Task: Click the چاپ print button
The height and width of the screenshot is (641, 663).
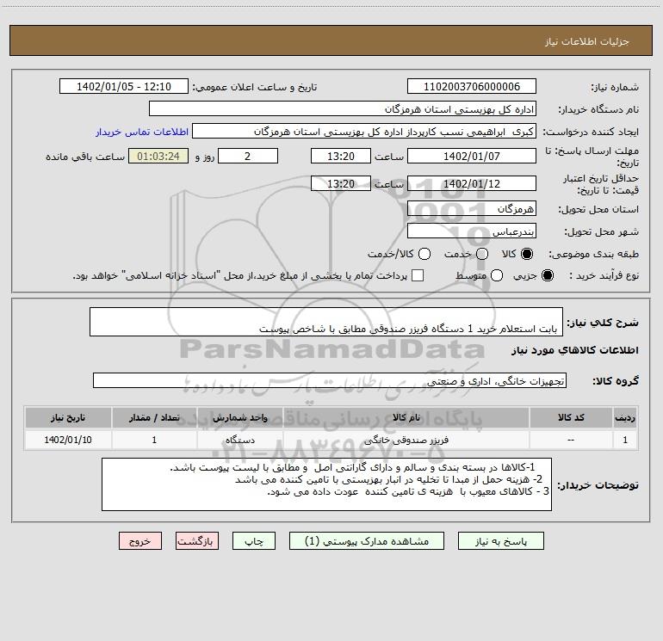Action: (254, 541)
